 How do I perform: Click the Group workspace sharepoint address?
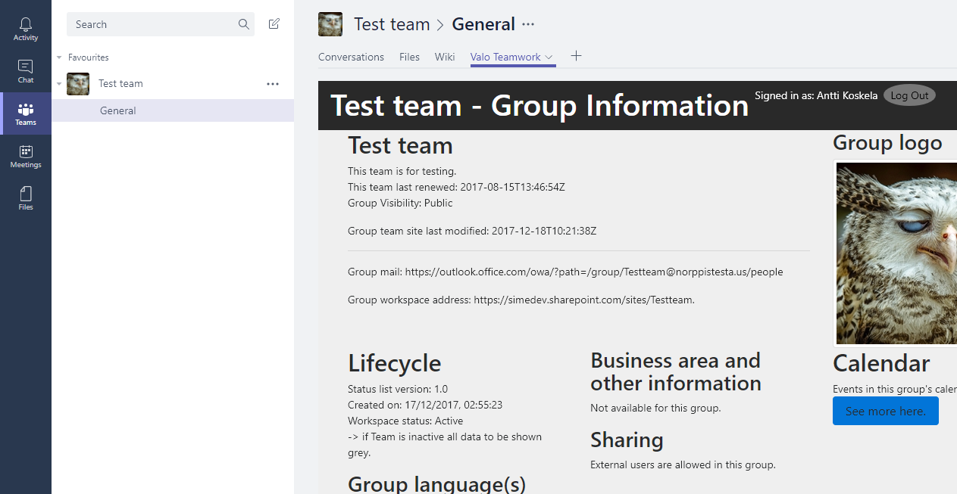click(584, 300)
